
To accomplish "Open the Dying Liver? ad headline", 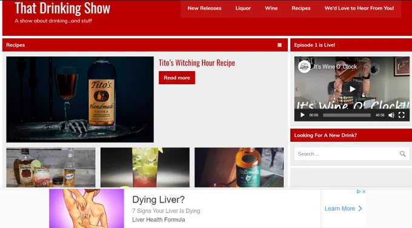I will (x=159, y=199).
